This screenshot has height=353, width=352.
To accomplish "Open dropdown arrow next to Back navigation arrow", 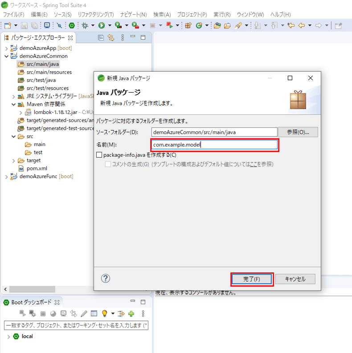I will [310, 25].
